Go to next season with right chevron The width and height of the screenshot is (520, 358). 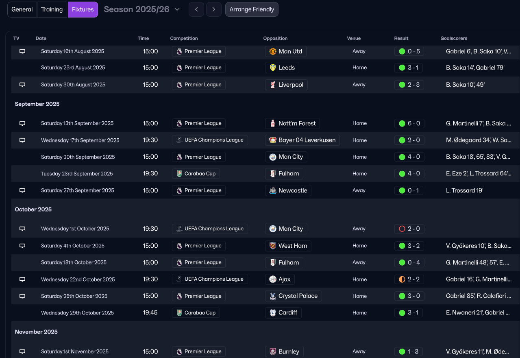pos(214,9)
